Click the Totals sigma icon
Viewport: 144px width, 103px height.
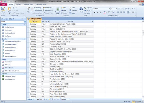click(x=70, y=8)
